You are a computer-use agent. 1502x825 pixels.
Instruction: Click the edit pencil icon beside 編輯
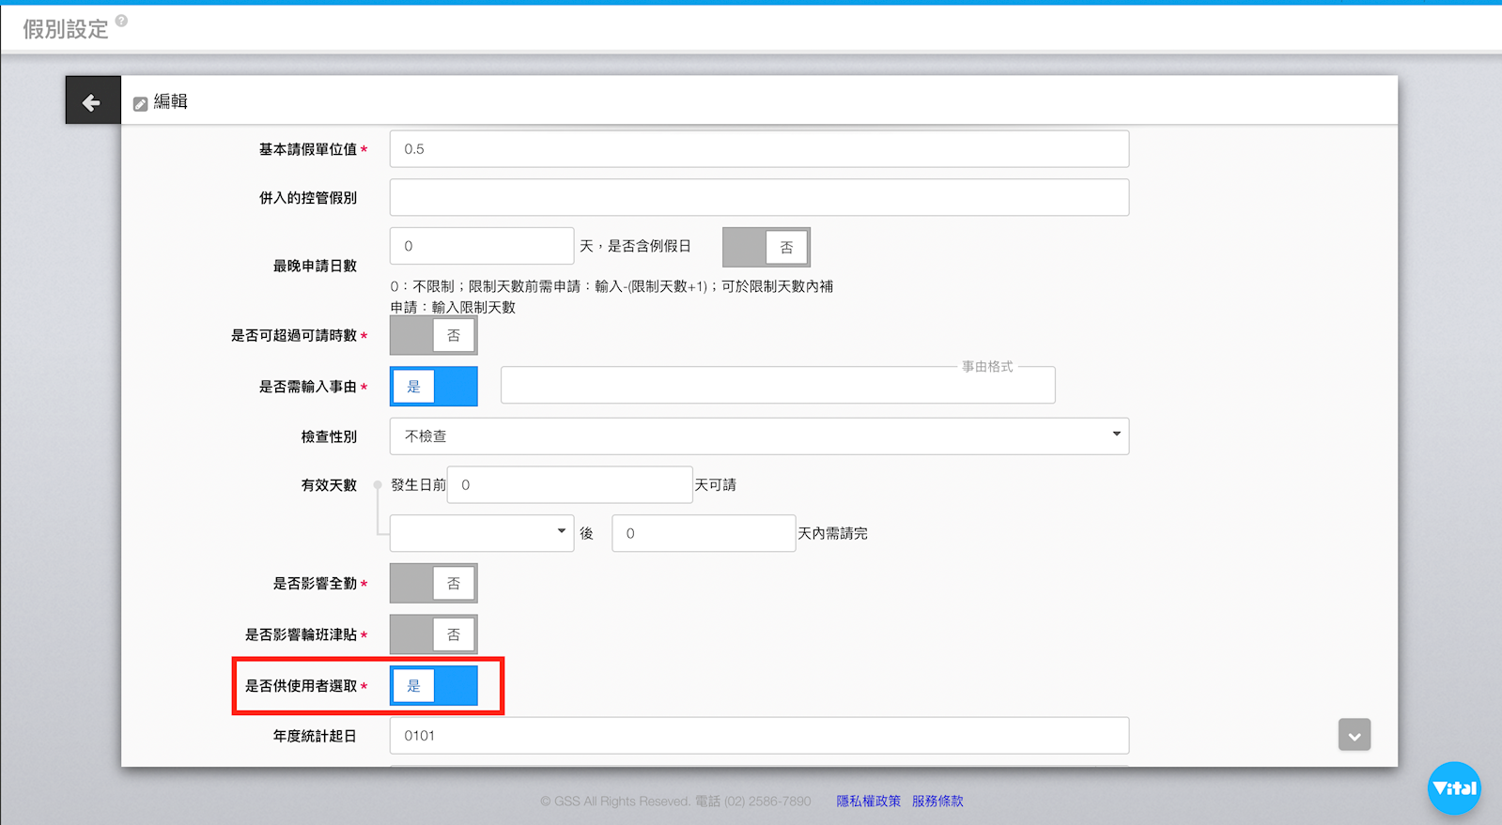pos(140,103)
